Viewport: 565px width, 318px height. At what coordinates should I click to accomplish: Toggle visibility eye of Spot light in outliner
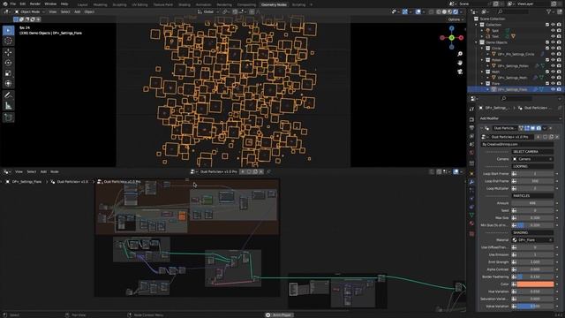pyautogui.click(x=554, y=31)
